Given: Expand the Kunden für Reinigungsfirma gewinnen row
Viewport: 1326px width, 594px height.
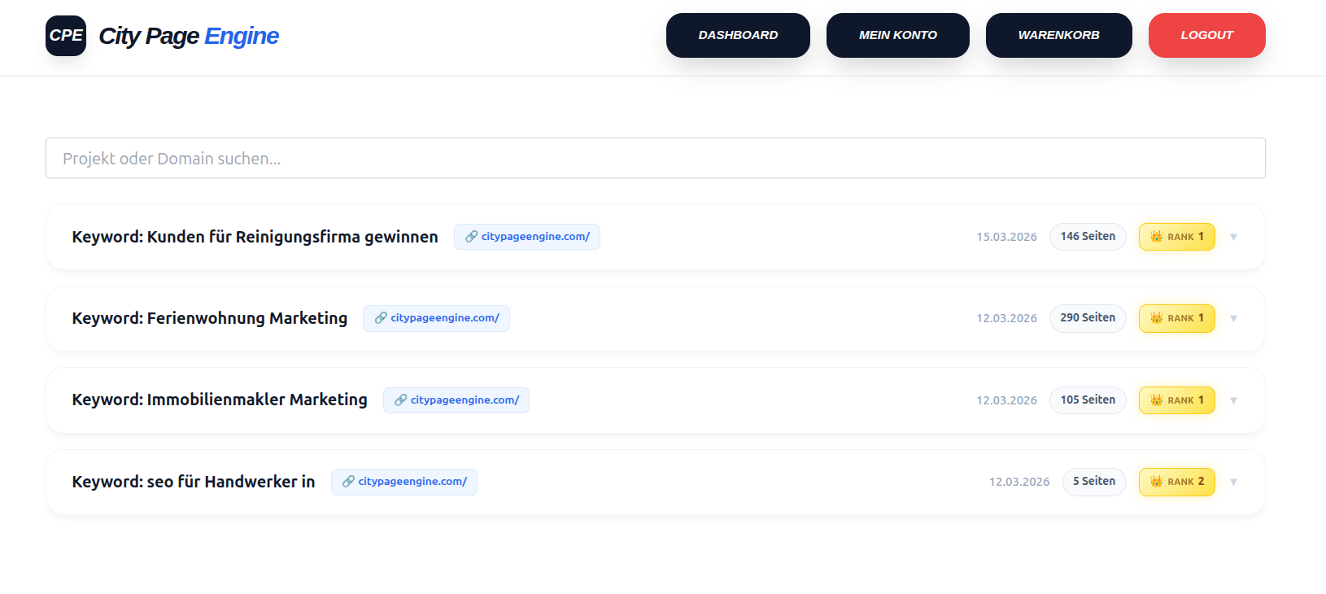Looking at the screenshot, I should [x=1233, y=238].
